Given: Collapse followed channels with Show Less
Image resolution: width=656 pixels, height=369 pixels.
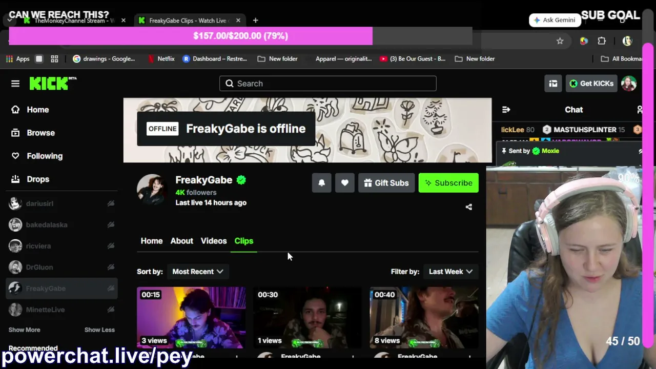Looking at the screenshot, I should tap(99, 330).
